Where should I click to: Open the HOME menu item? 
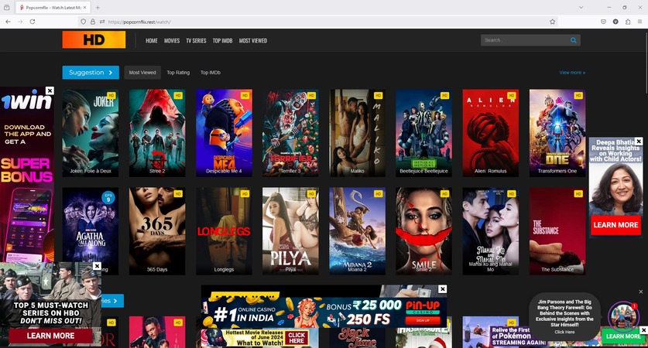(x=152, y=40)
